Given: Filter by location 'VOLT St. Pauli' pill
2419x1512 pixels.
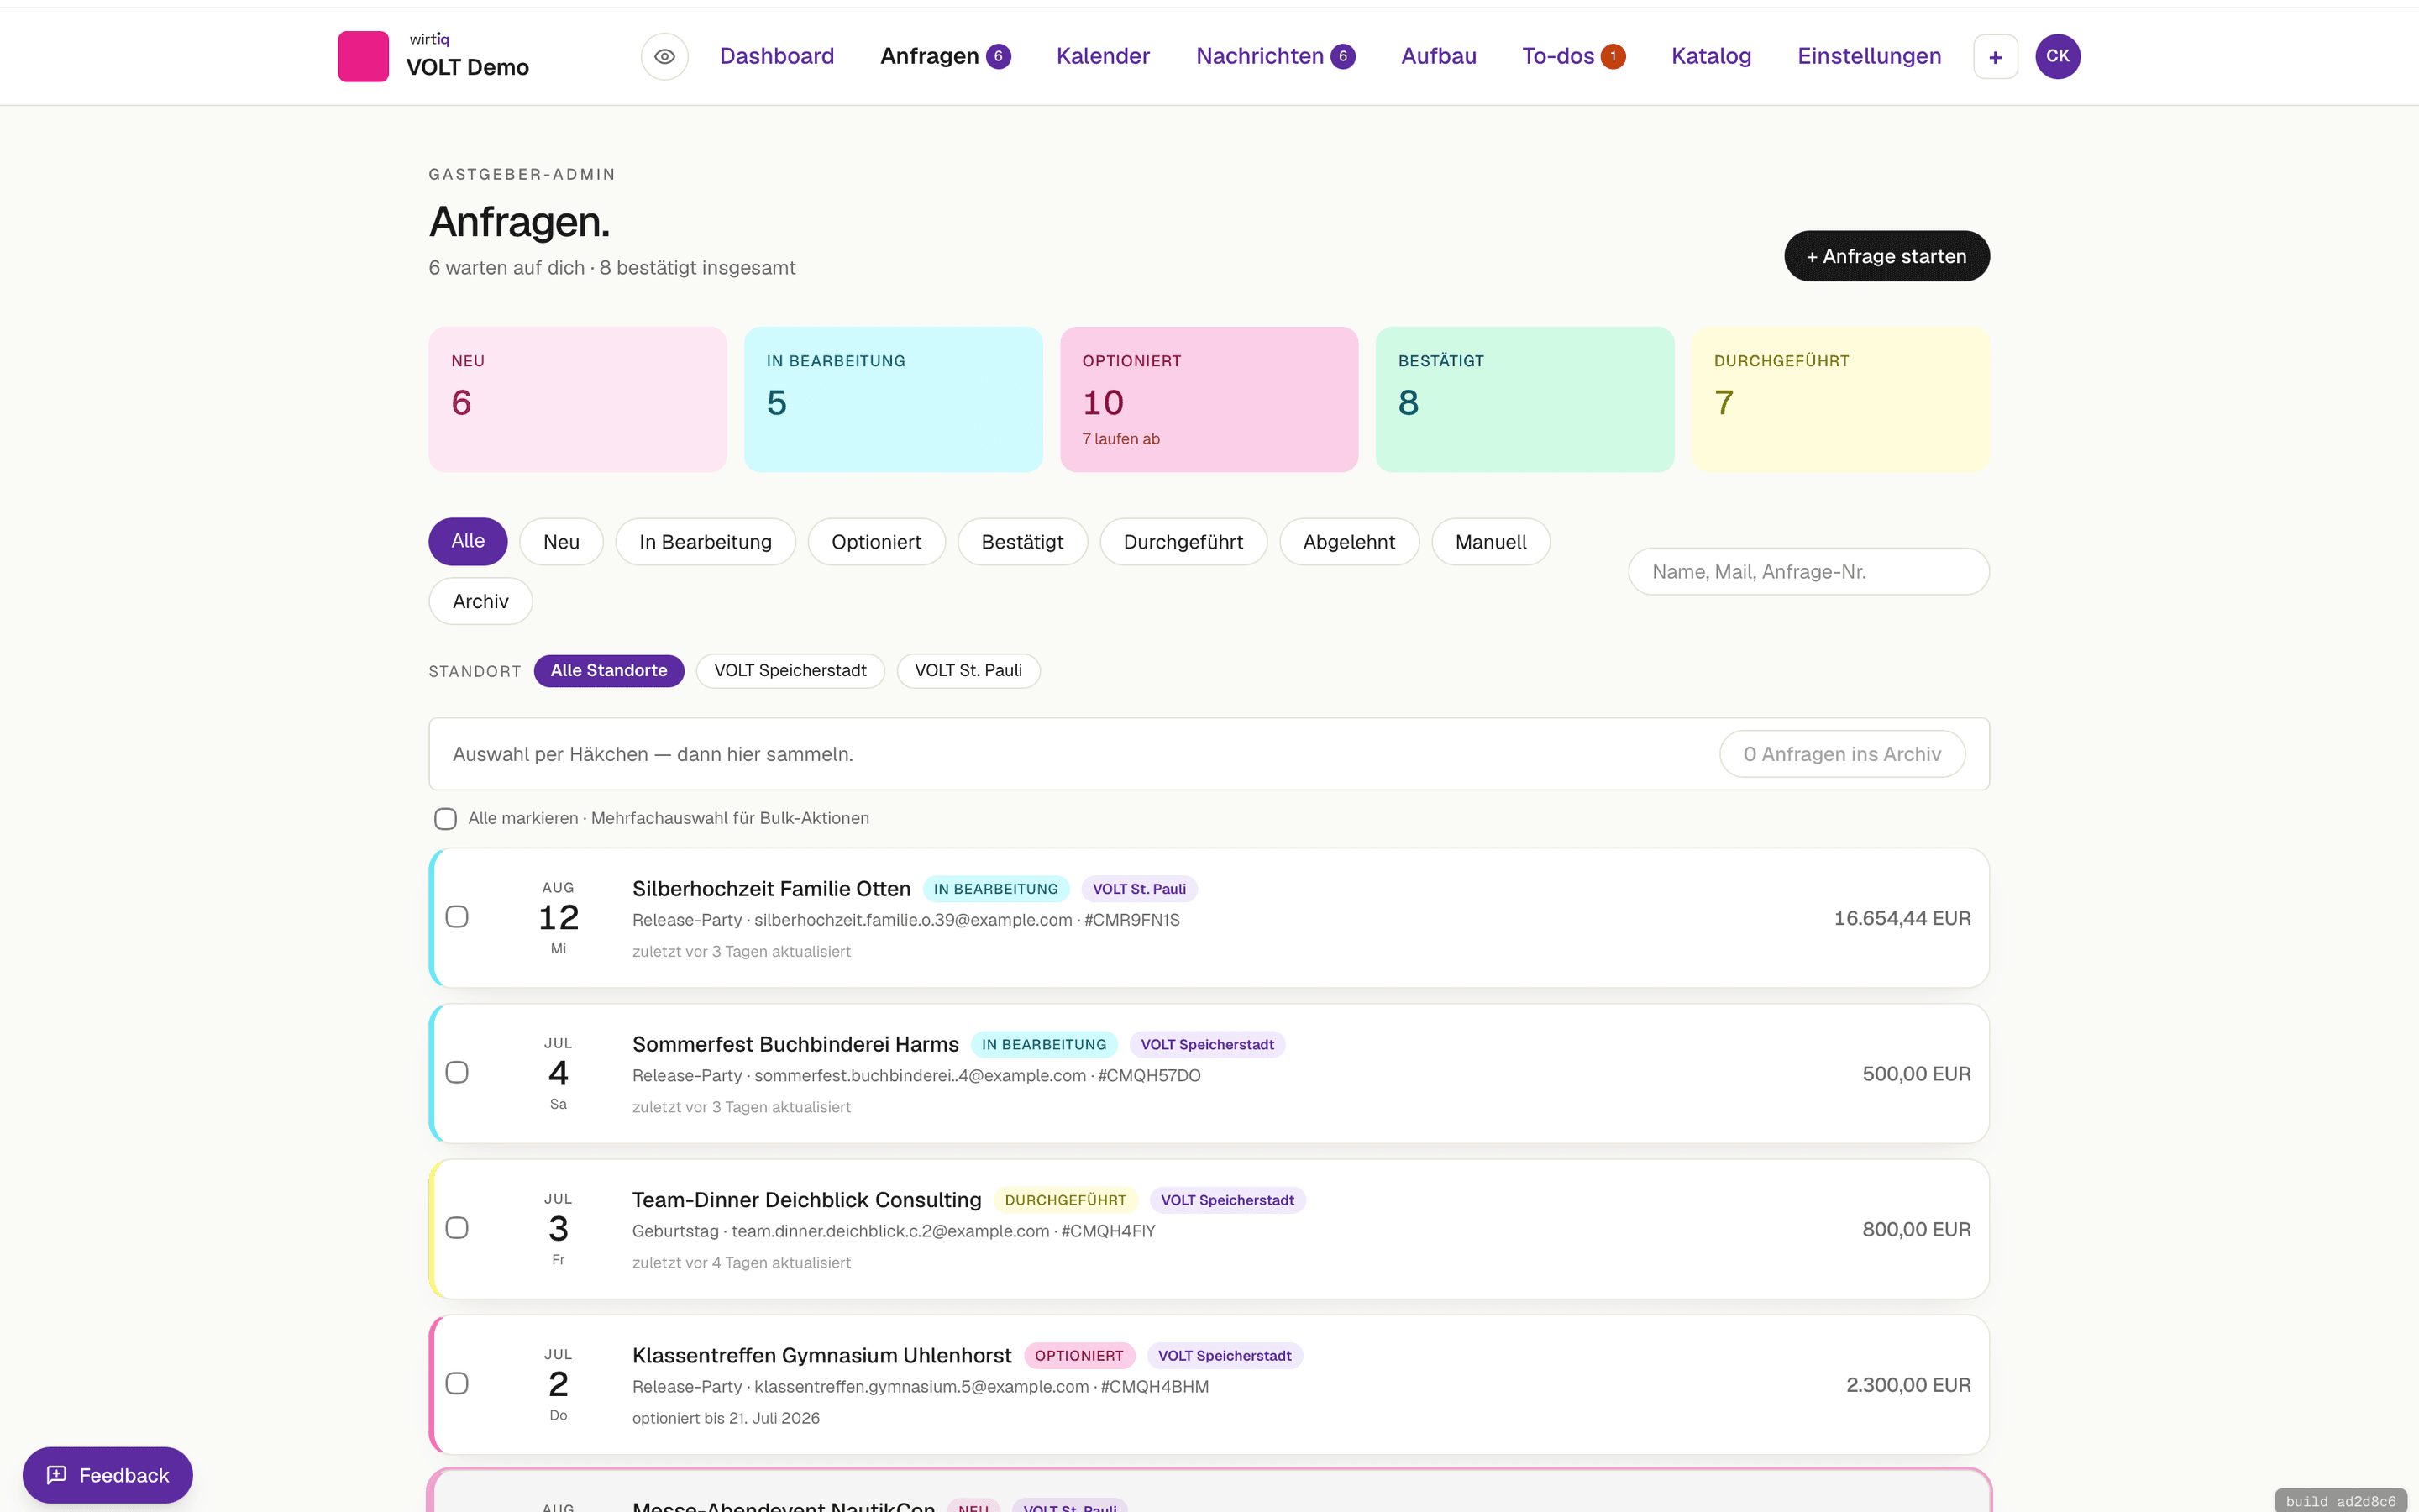Looking at the screenshot, I should point(968,670).
